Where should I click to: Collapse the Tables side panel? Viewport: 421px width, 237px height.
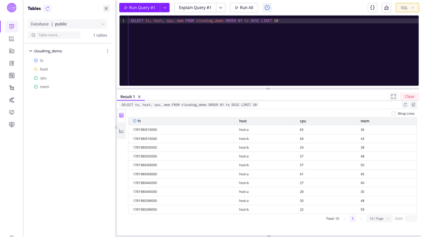106,8
